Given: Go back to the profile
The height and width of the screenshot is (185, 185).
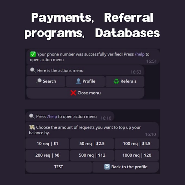Looking at the screenshot, I should 126,167.
